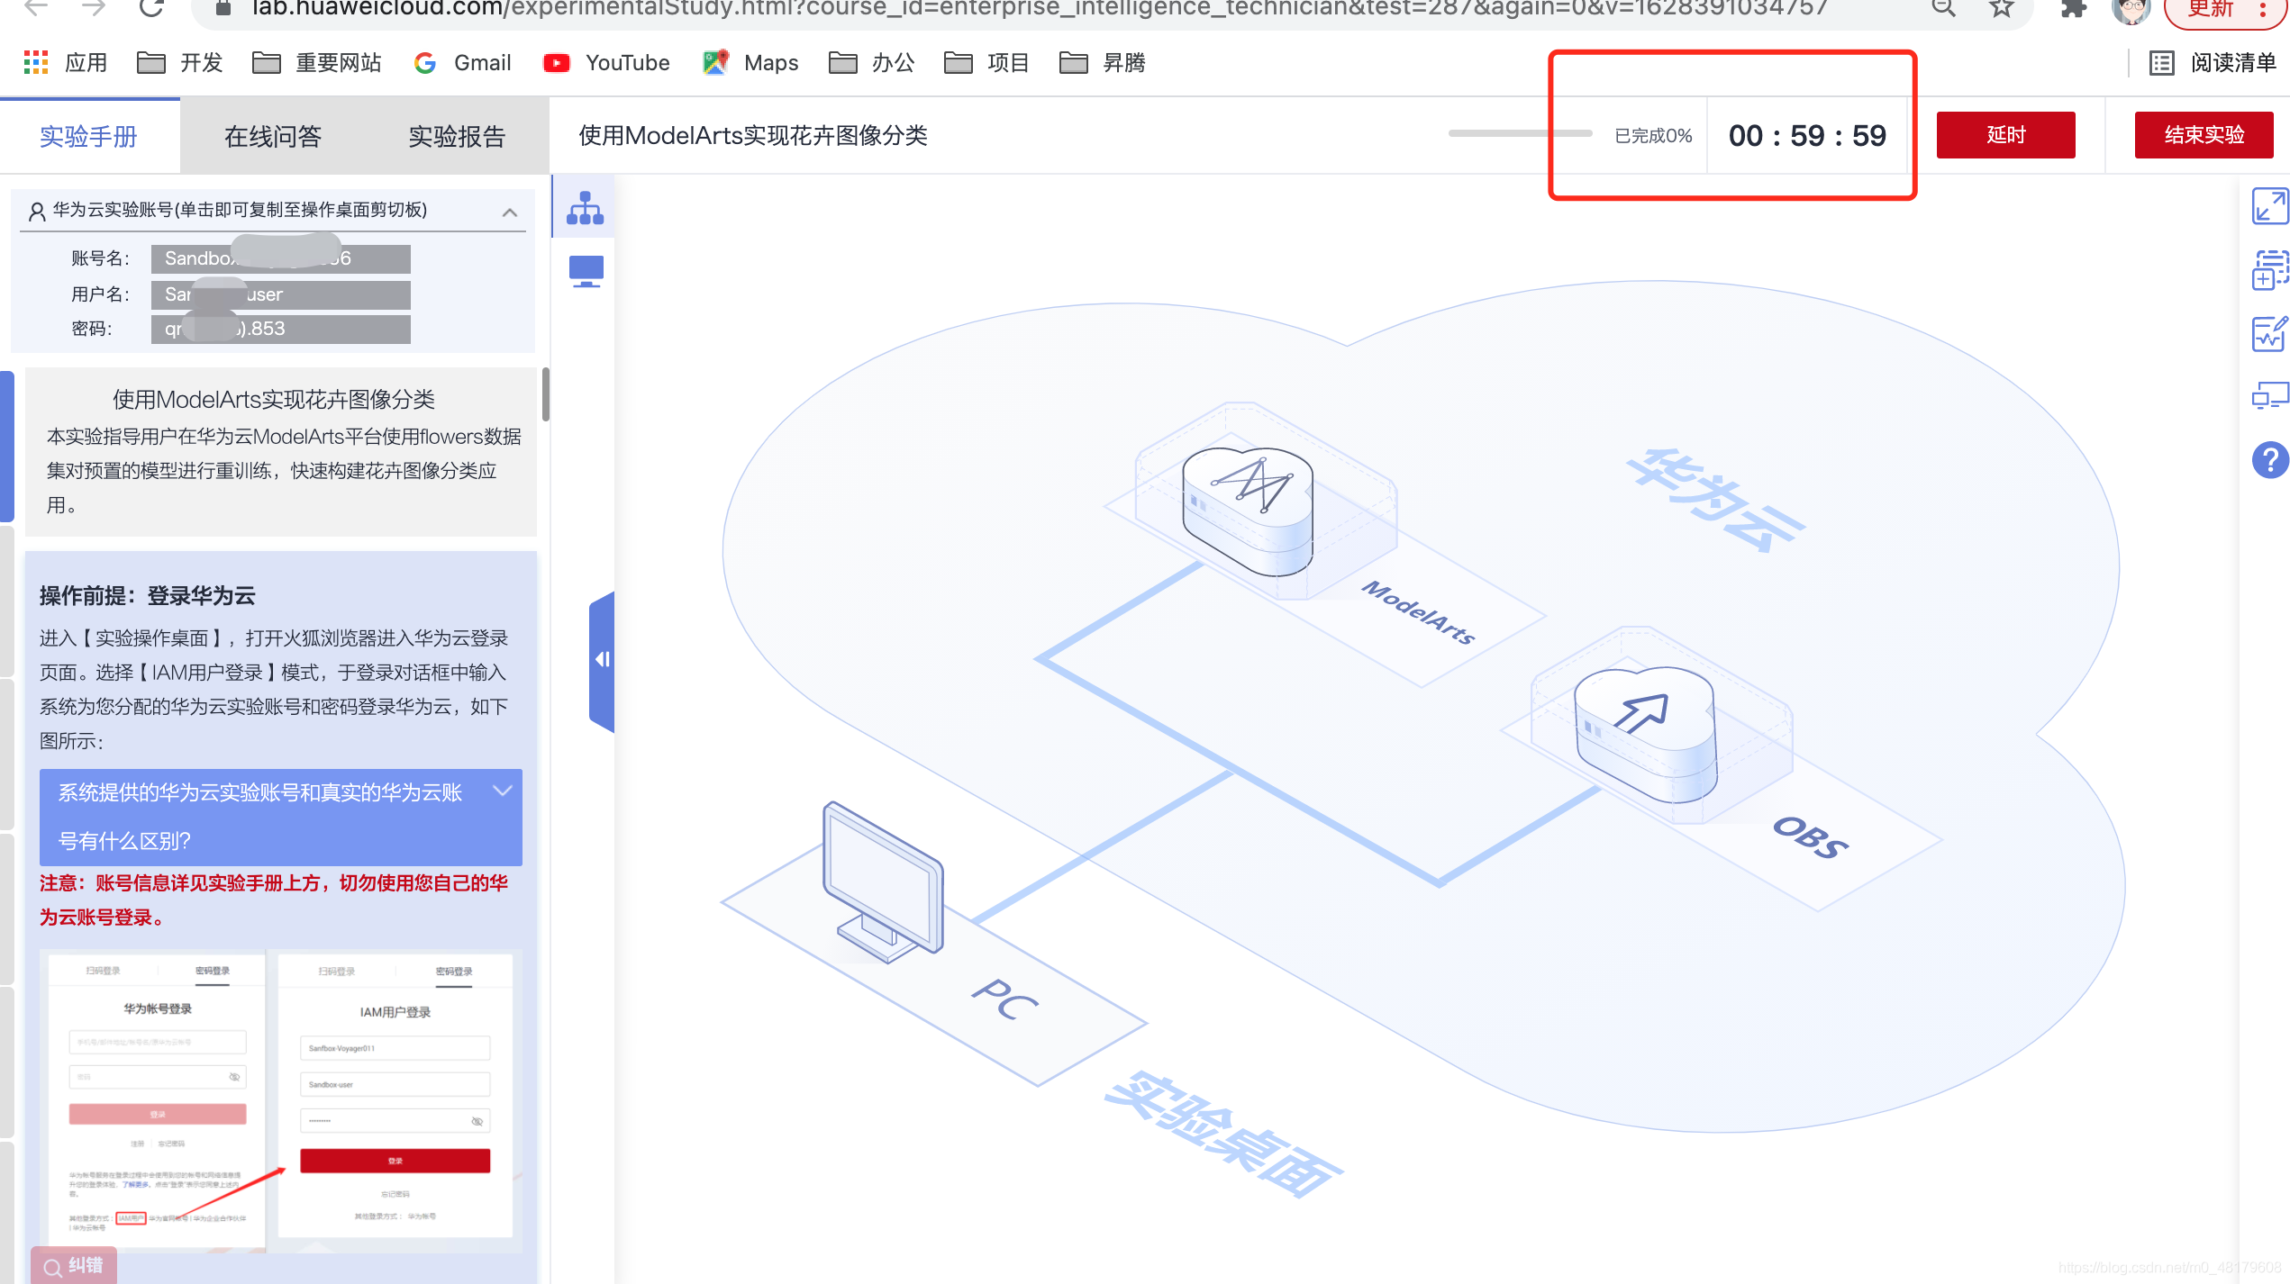
Task: Switch to the 实验报告 tab
Action: (x=457, y=136)
